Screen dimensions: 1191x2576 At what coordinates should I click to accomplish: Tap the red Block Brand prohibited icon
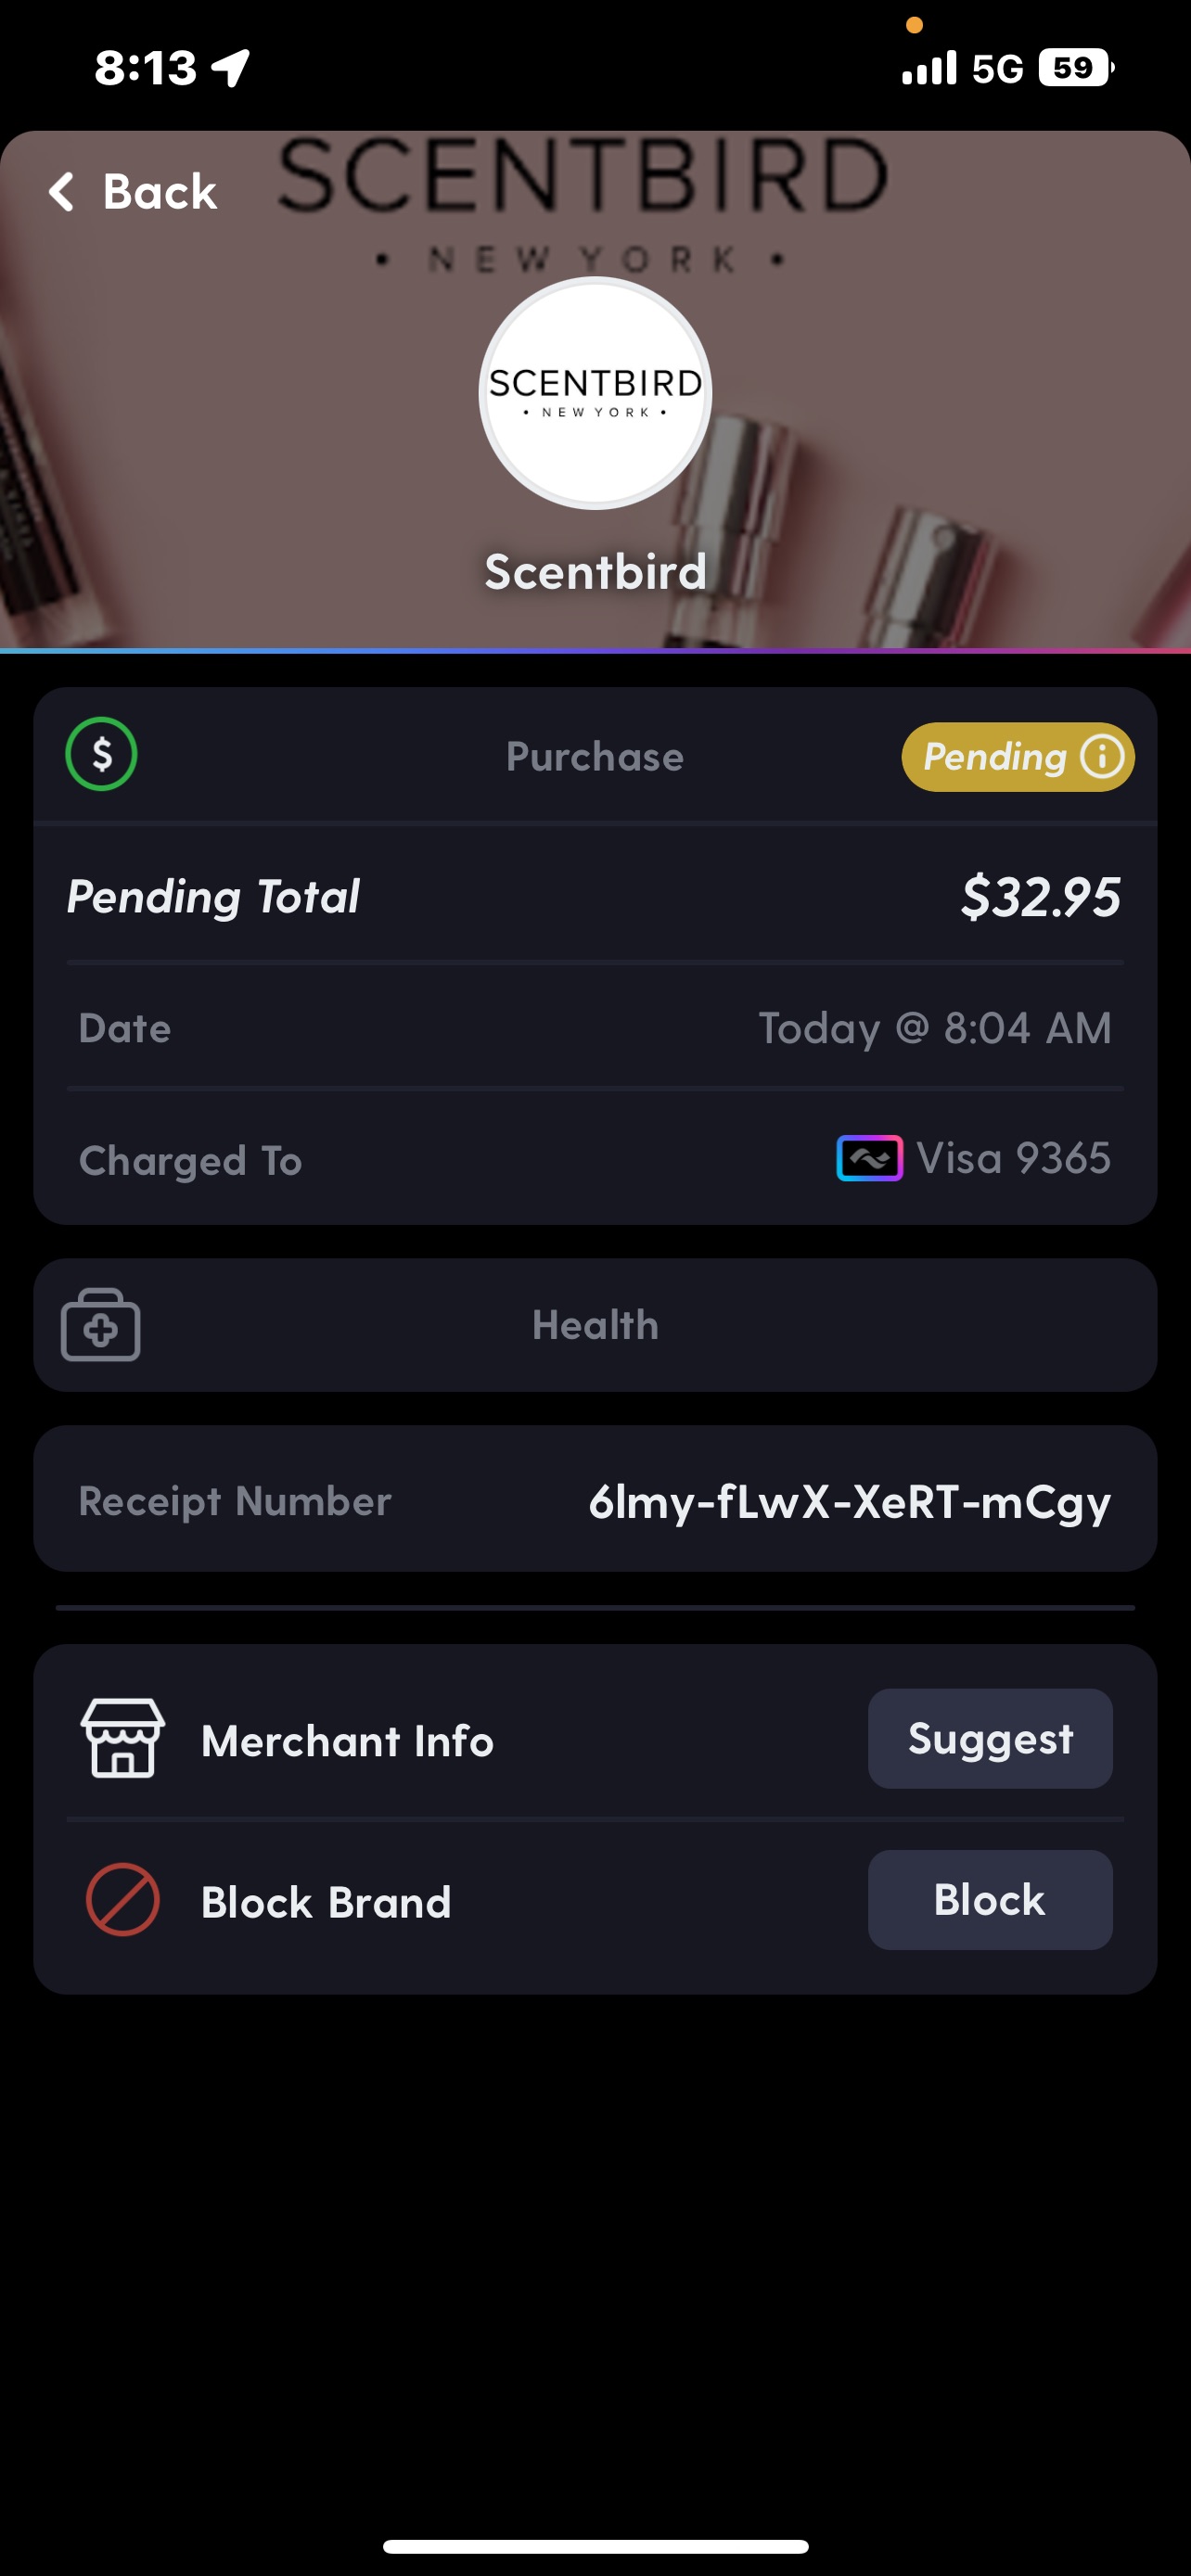(x=122, y=1899)
